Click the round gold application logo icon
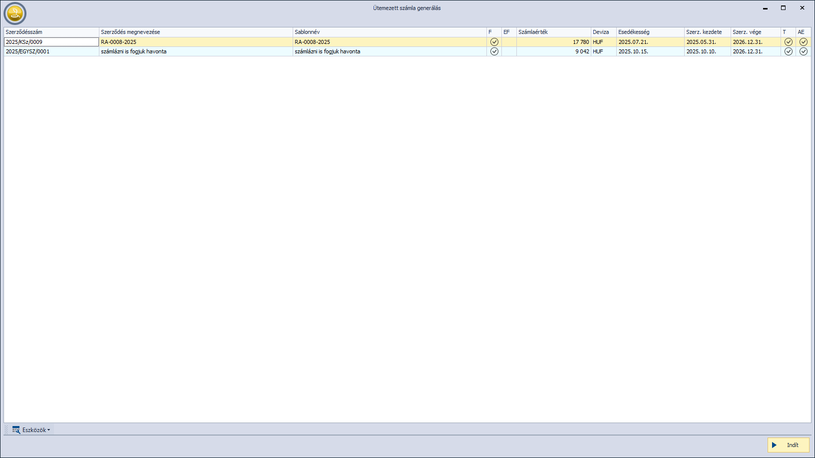 [15, 13]
